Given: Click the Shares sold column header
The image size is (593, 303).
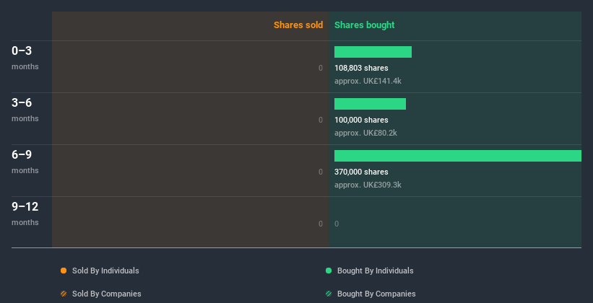Looking at the screenshot, I should [298, 25].
